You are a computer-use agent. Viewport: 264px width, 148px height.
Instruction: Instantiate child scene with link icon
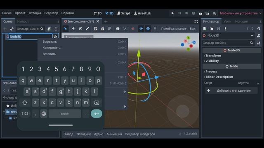tap(12, 29)
